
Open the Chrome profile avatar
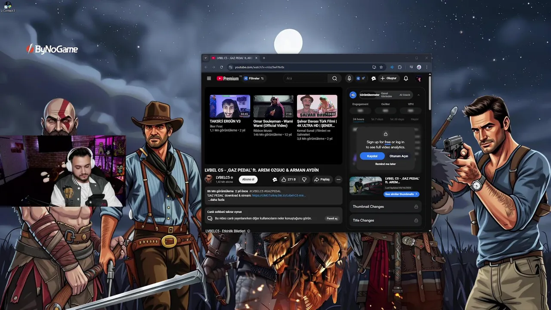coord(419,67)
